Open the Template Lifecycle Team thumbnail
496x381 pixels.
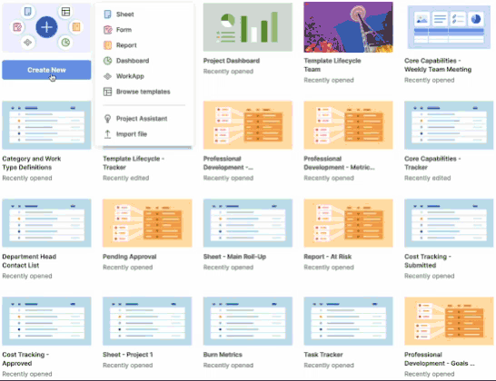(x=348, y=27)
